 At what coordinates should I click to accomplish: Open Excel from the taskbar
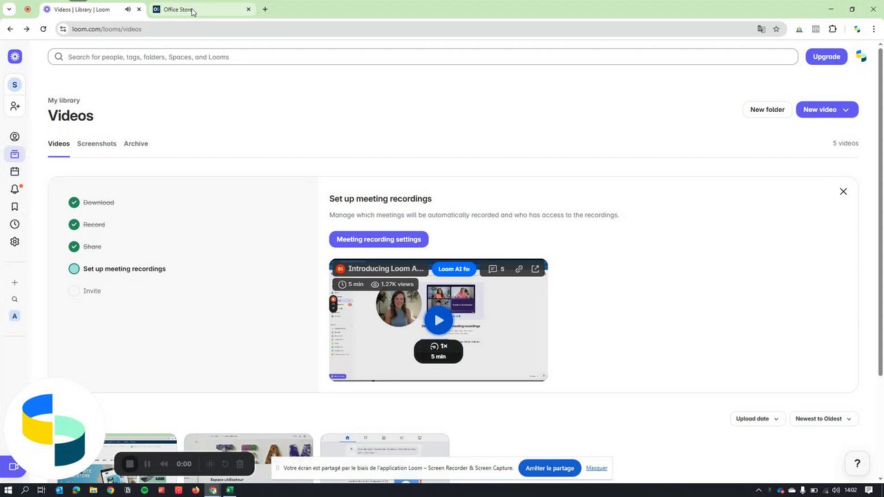point(229,490)
